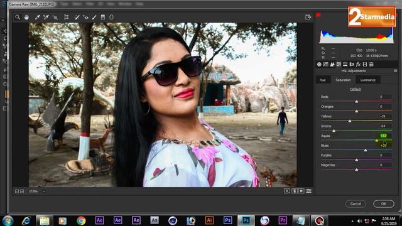Select the Targeted Adjustment tool
Screen dimensions: 402x226
pos(55,17)
